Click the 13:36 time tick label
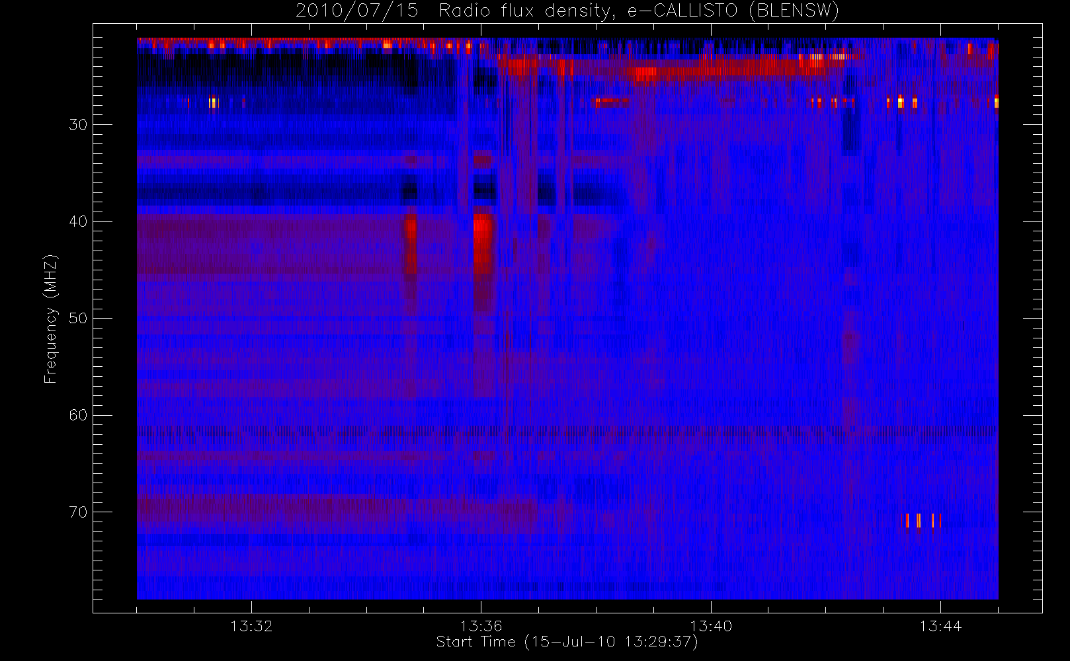 pos(481,626)
